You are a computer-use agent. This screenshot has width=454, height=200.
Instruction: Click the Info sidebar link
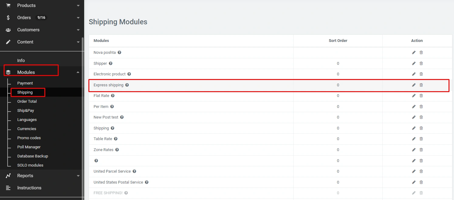(21, 60)
